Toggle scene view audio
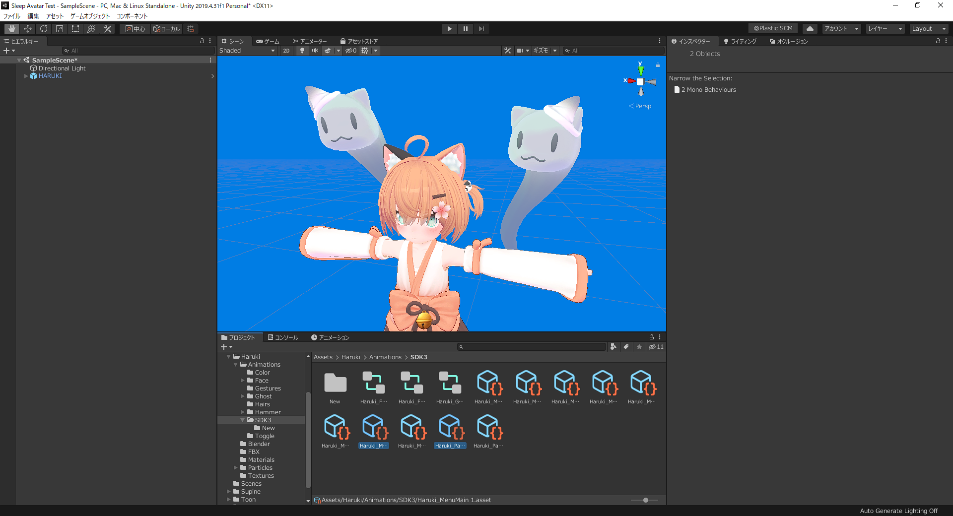953x516 pixels. (x=315, y=50)
